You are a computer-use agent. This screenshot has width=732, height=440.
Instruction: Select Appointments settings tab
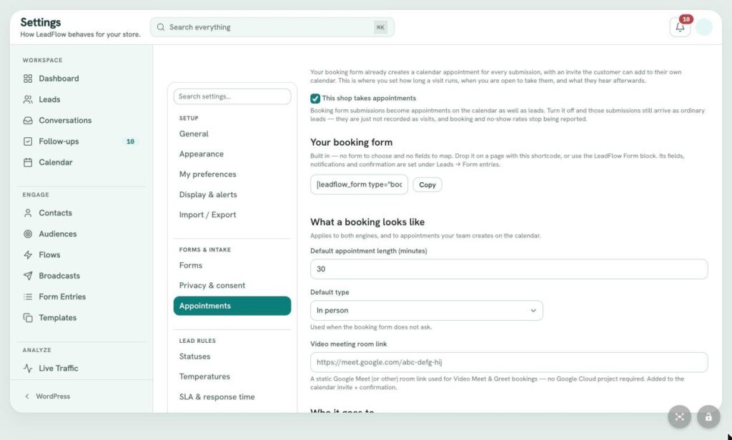[x=232, y=306]
